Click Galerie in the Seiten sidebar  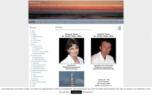coord(34,84)
